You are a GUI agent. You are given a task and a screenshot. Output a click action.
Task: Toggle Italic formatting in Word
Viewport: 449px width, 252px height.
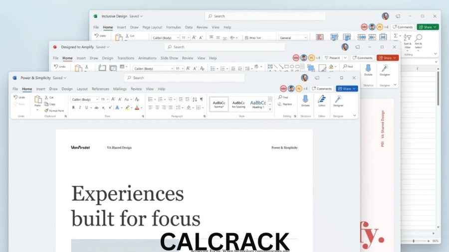[80, 108]
